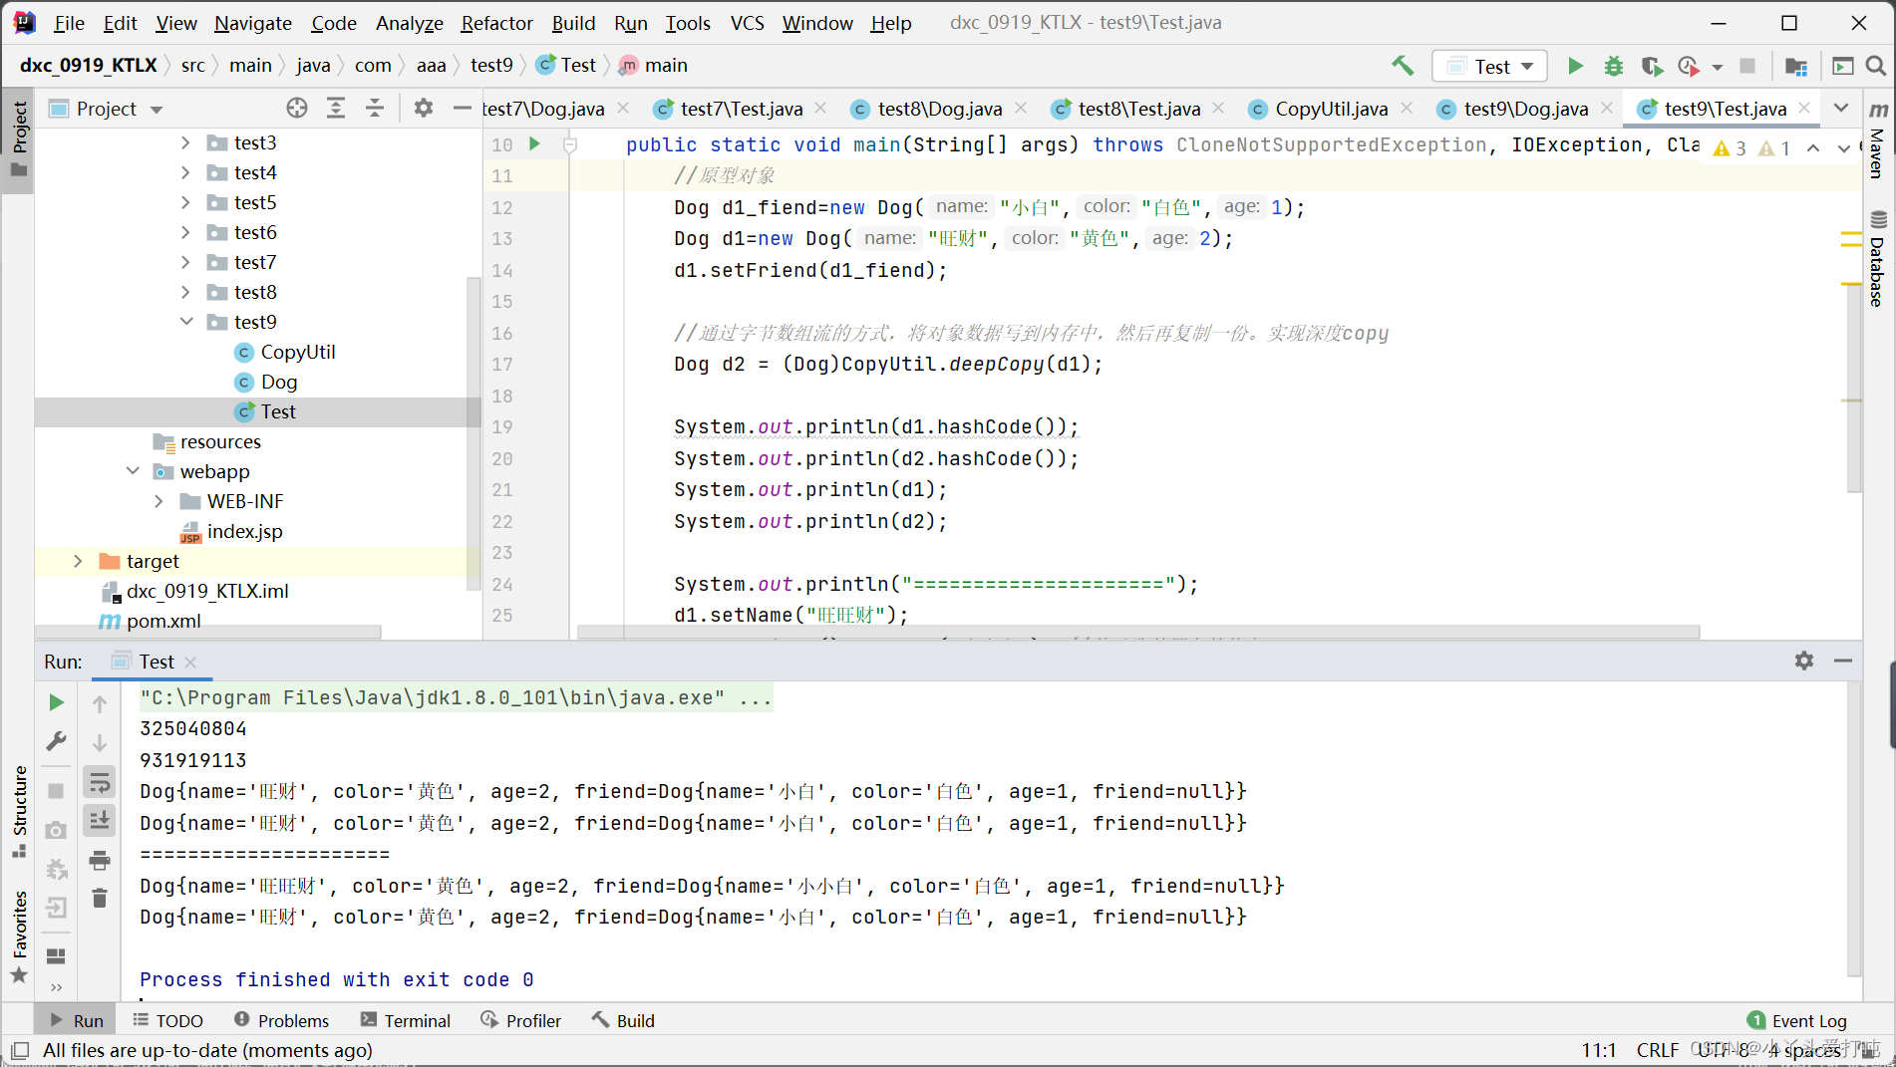The image size is (1896, 1067).
Task: Open the Problems tool window
Action: (281, 1021)
